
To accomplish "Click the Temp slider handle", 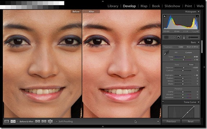I will (184, 57).
